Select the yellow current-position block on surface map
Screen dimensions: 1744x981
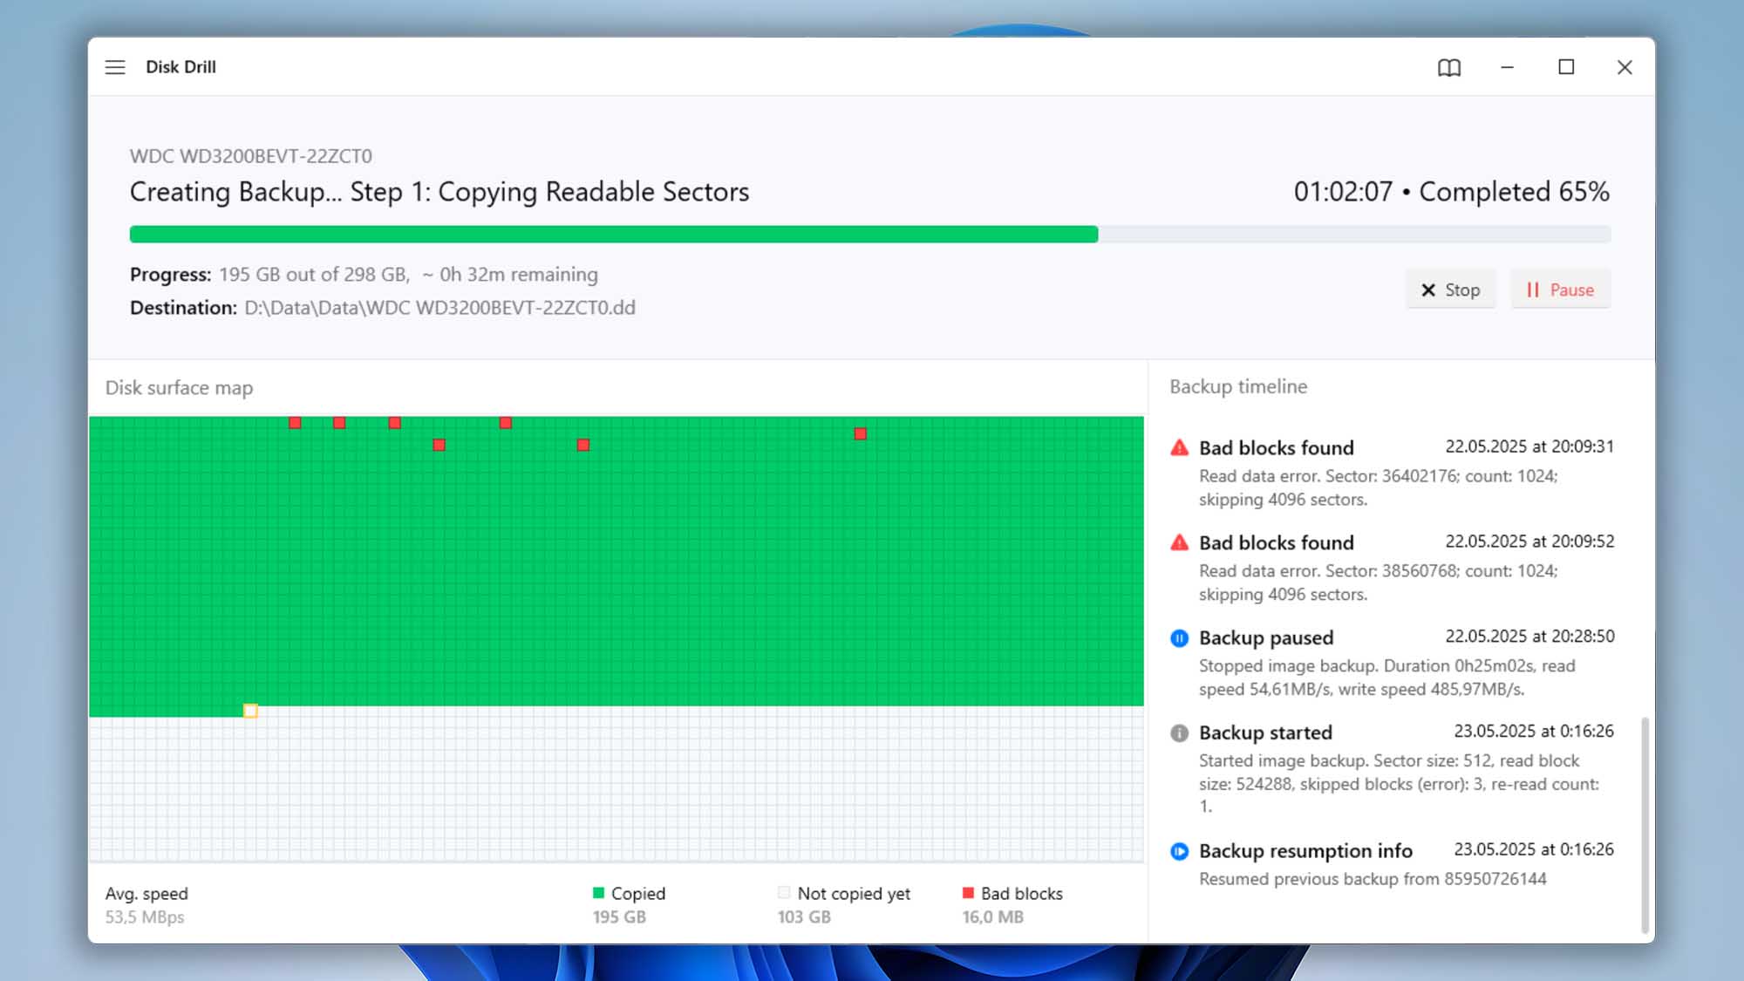pyautogui.click(x=250, y=711)
